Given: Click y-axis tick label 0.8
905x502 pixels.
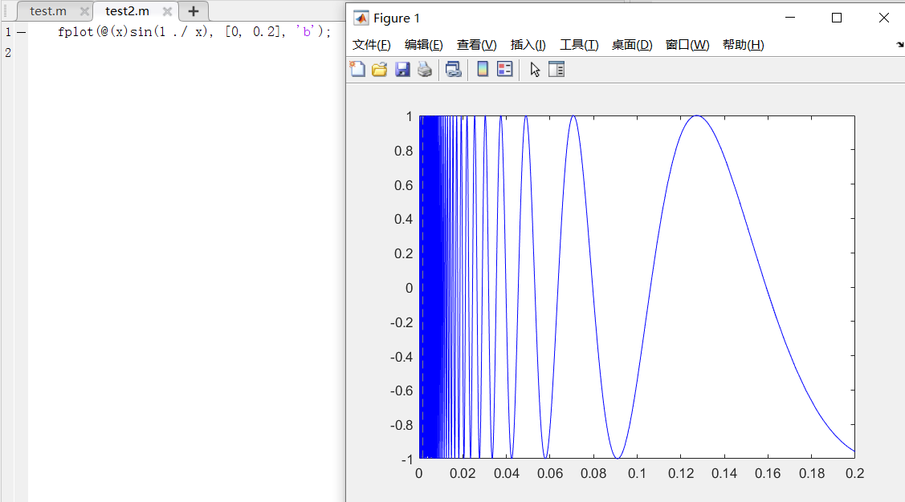Looking at the screenshot, I should [x=403, y=151].
